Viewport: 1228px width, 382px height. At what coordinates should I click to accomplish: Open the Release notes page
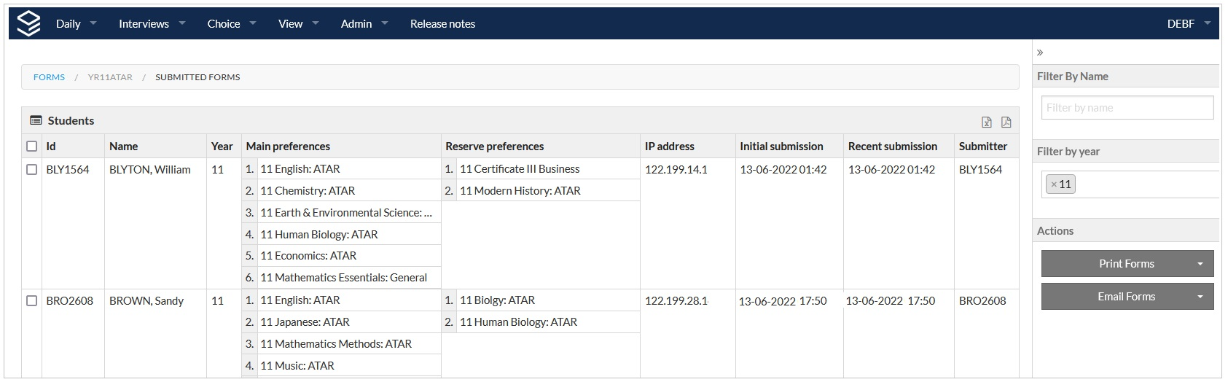click(x=442, y=23)
